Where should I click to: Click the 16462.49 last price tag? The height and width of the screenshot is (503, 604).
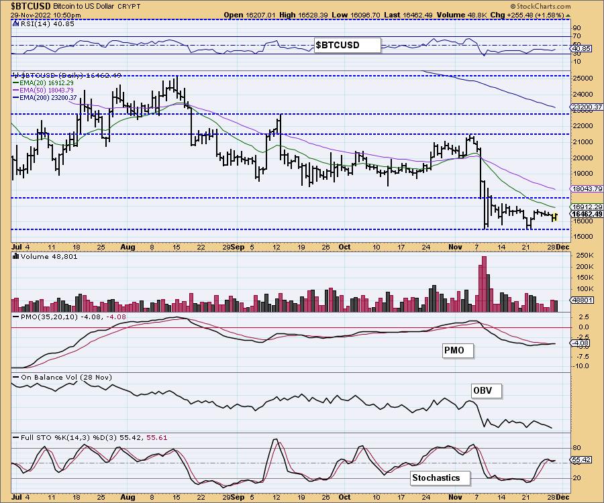pyautogui.click(x=587, y=214)
